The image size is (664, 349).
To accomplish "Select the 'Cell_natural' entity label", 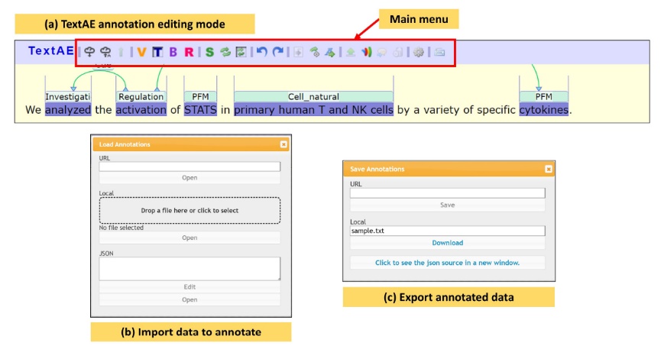I will coord(313,96).
